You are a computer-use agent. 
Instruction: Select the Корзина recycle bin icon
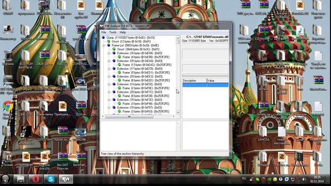pos(8,58)
